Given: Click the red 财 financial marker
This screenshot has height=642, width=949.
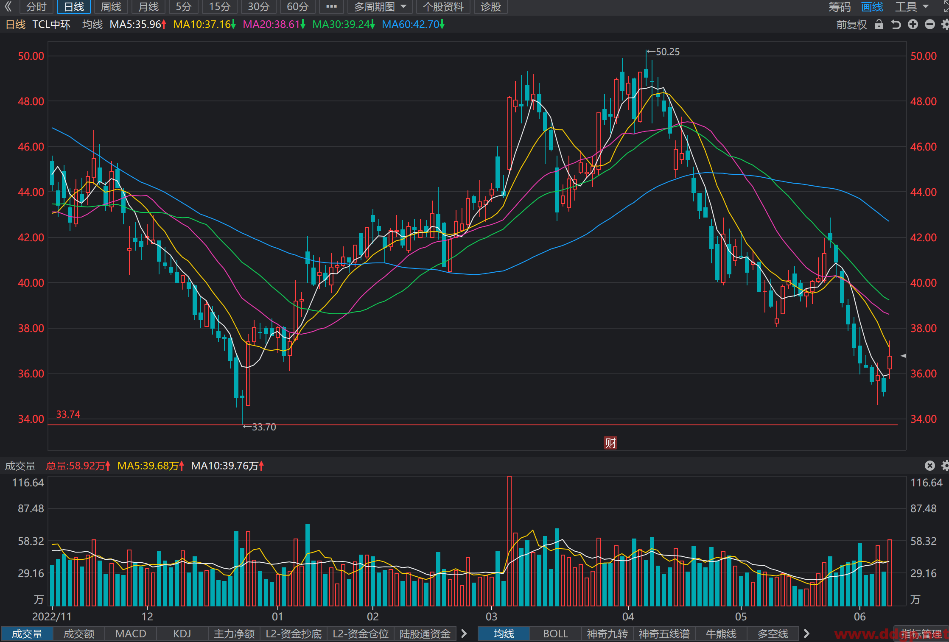Looking at the screenshot, I should (x=610, y=443).
